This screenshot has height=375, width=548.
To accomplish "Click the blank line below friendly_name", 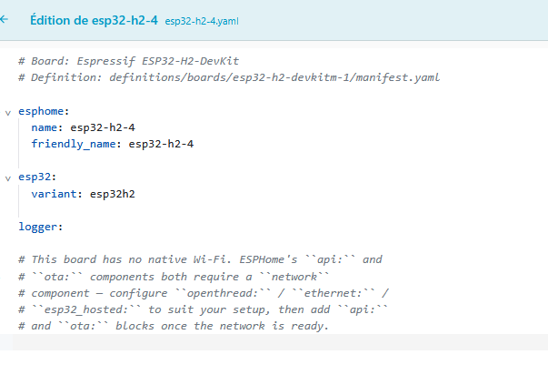I will click(x=274, y=160).
